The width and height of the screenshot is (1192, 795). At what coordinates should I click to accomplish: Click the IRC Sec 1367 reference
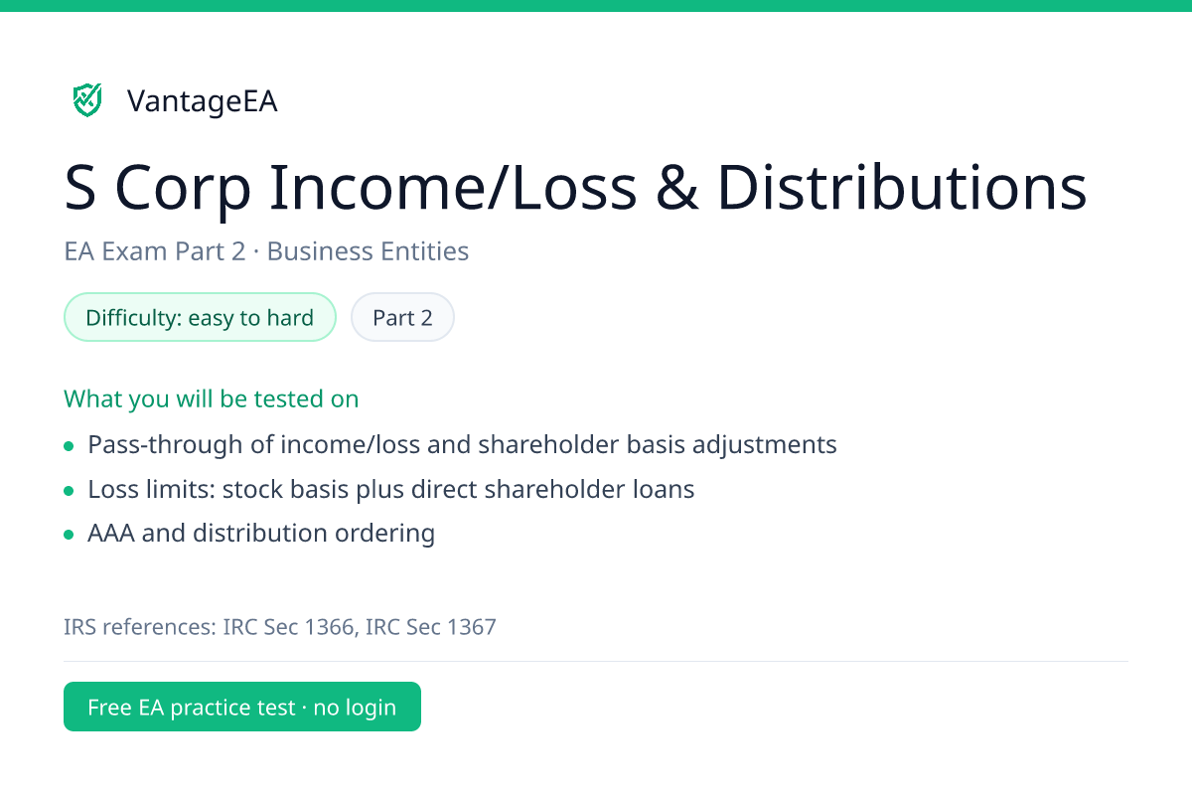tap(430, 627)
